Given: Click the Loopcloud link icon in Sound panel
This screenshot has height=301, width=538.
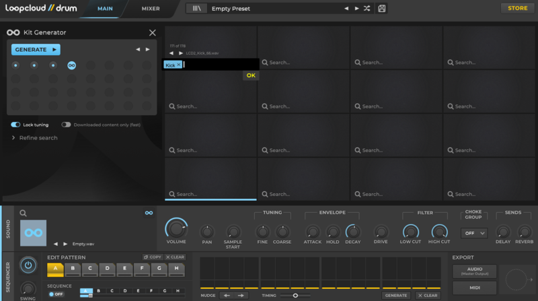Looking at the screenshot, I should point(149,213).
